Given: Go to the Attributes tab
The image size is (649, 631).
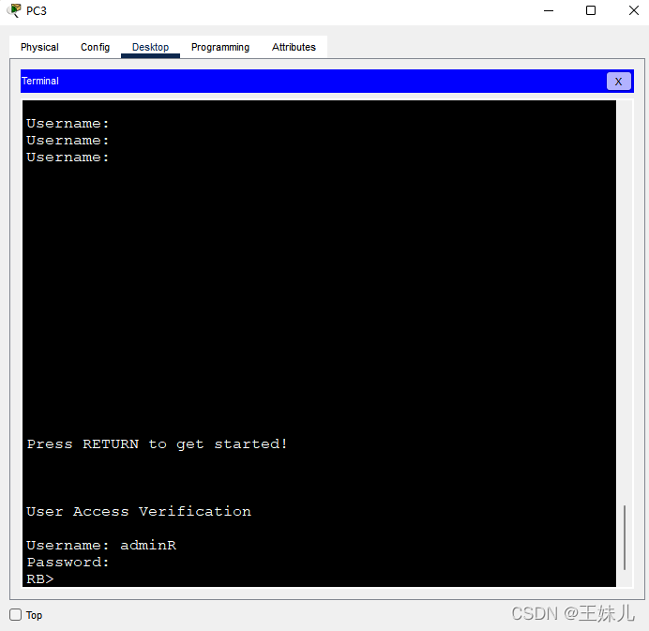Looking at the screenshot, I should [x=294, y=47].
